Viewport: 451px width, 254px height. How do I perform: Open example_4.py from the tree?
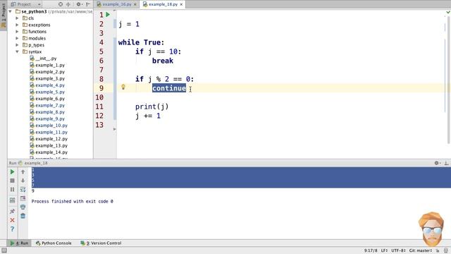coord(47,85)
